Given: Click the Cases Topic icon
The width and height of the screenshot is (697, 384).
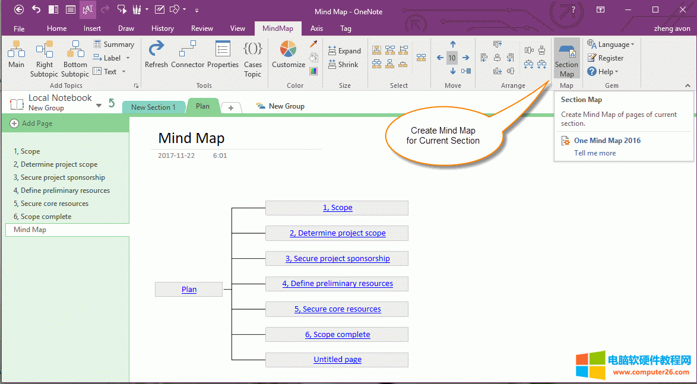Looking at the screenshot, I should (x=253, y=58).
